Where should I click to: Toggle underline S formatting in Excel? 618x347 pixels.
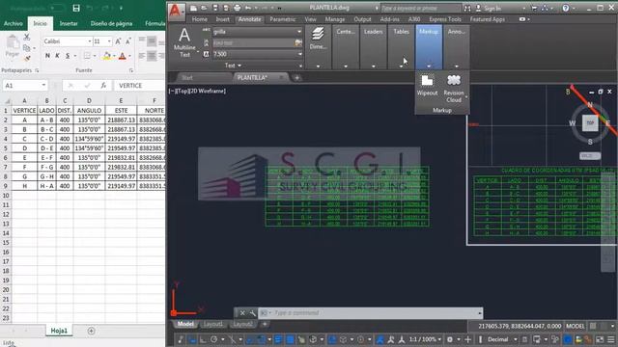tap(68, 56)
